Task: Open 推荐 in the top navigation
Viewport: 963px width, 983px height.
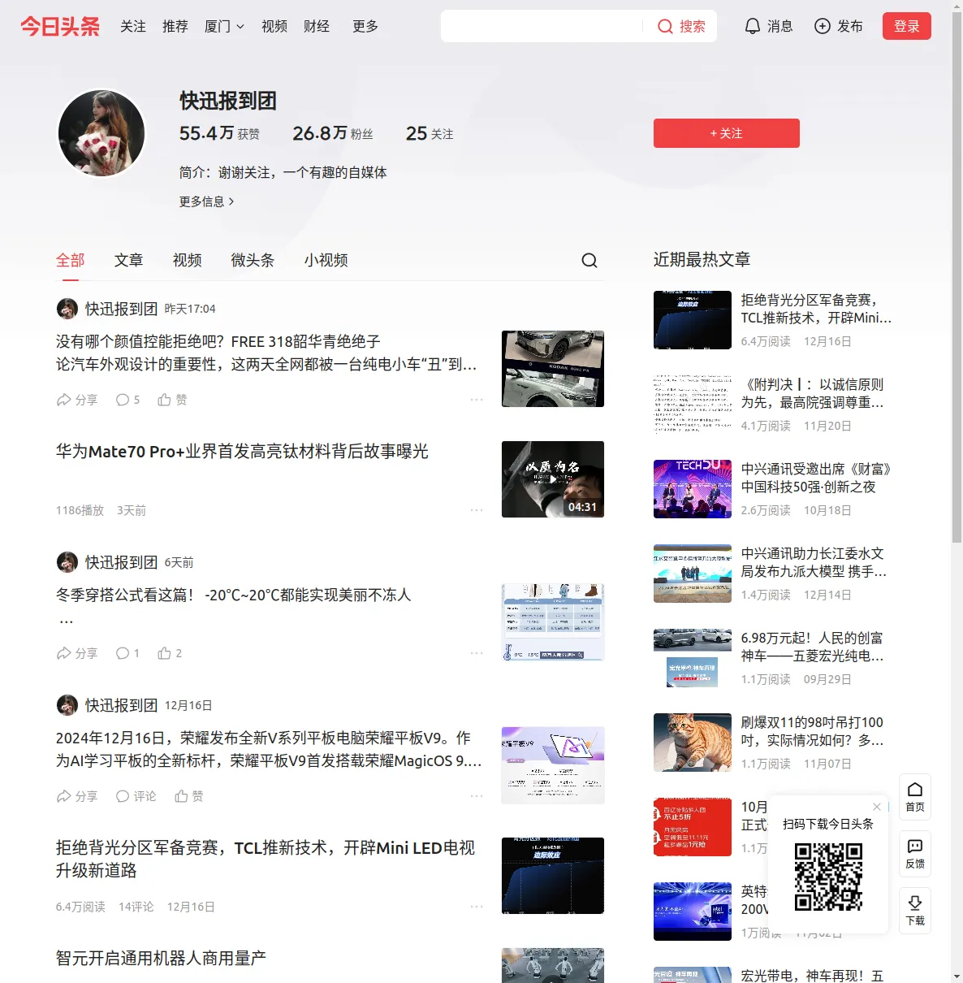Action: tap(175, 27)
